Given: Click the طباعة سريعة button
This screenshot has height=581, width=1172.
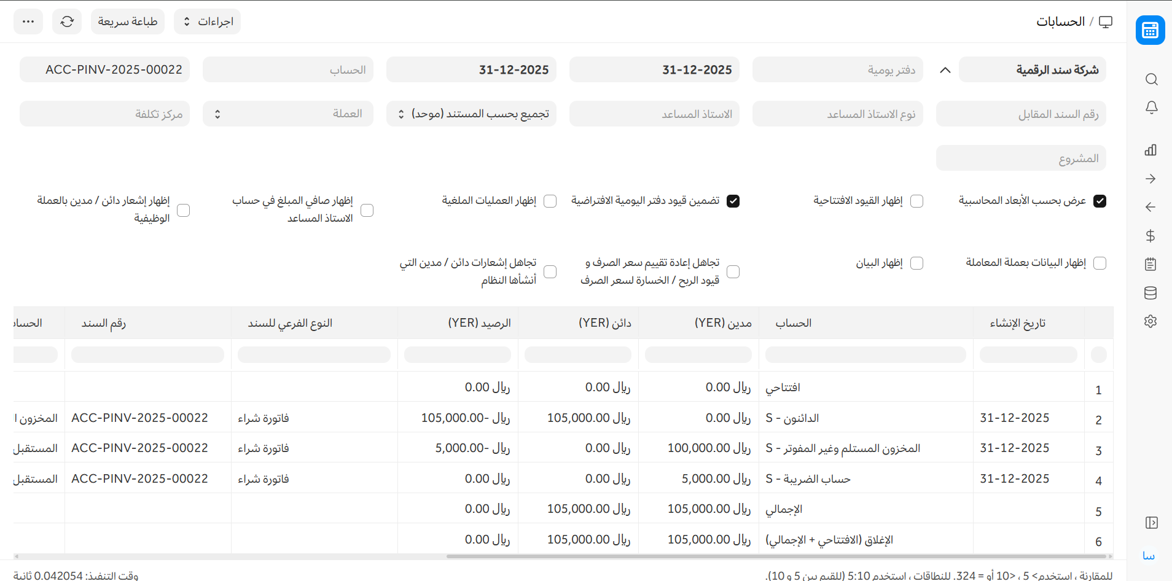Looking at the screenshot, I should [x=128, y=21].
